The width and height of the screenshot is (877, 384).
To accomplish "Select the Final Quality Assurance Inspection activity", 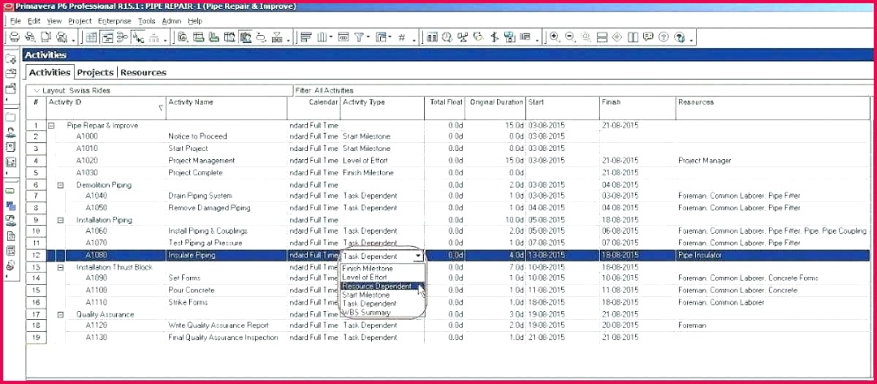I will tap(222, 338).
